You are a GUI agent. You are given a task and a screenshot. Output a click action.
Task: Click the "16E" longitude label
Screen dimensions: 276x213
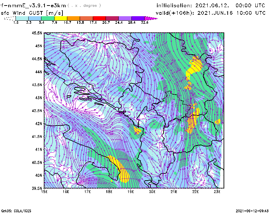[66, 192]
